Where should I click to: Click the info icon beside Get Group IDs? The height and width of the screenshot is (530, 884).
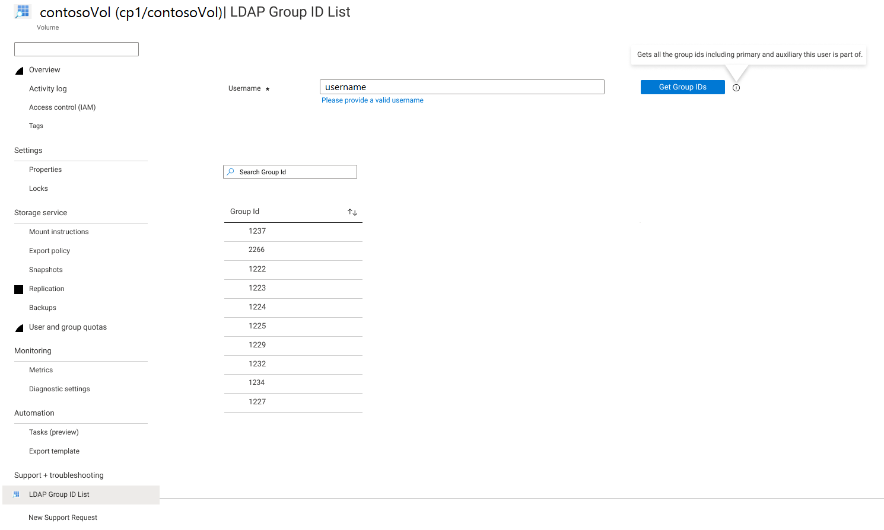tap(736, 88)
